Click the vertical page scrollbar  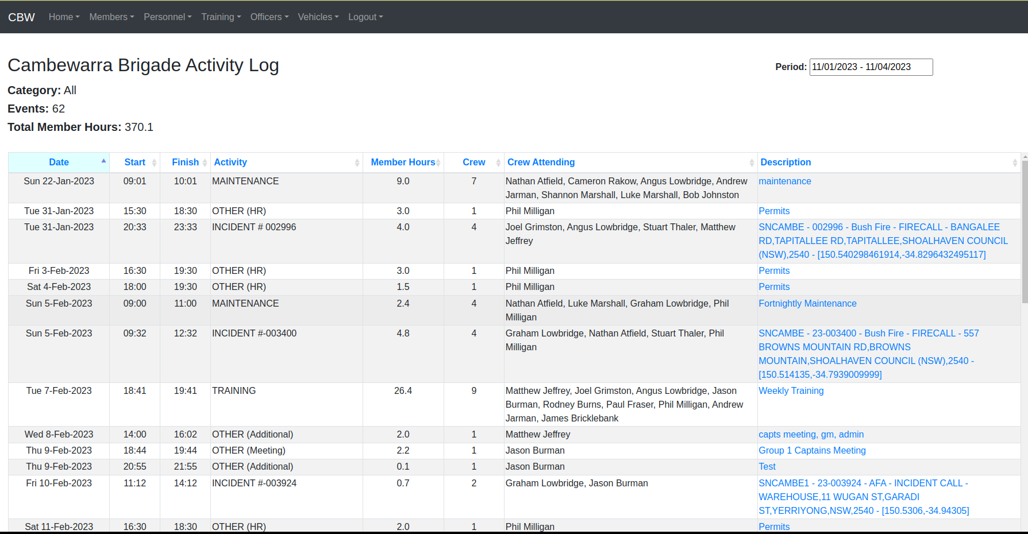pyautogui.click(x=1025, y=232)
